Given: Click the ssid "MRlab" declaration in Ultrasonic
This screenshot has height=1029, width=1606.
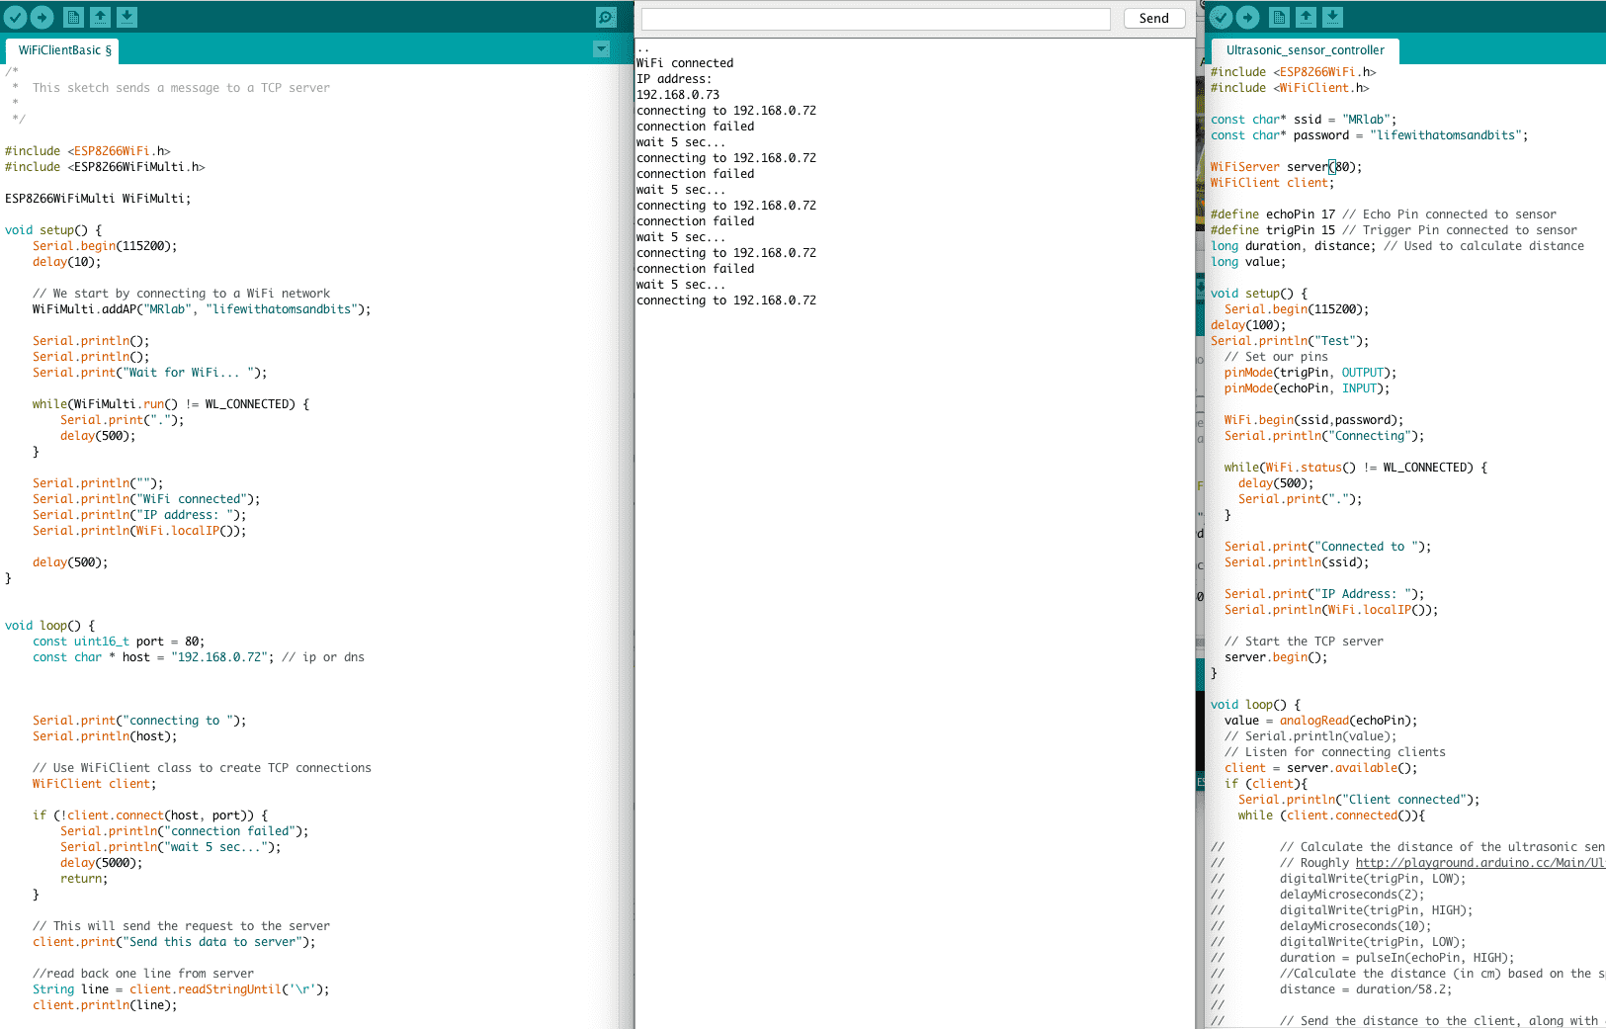Looking at the screenshot, I should [x=1304, y=120].
